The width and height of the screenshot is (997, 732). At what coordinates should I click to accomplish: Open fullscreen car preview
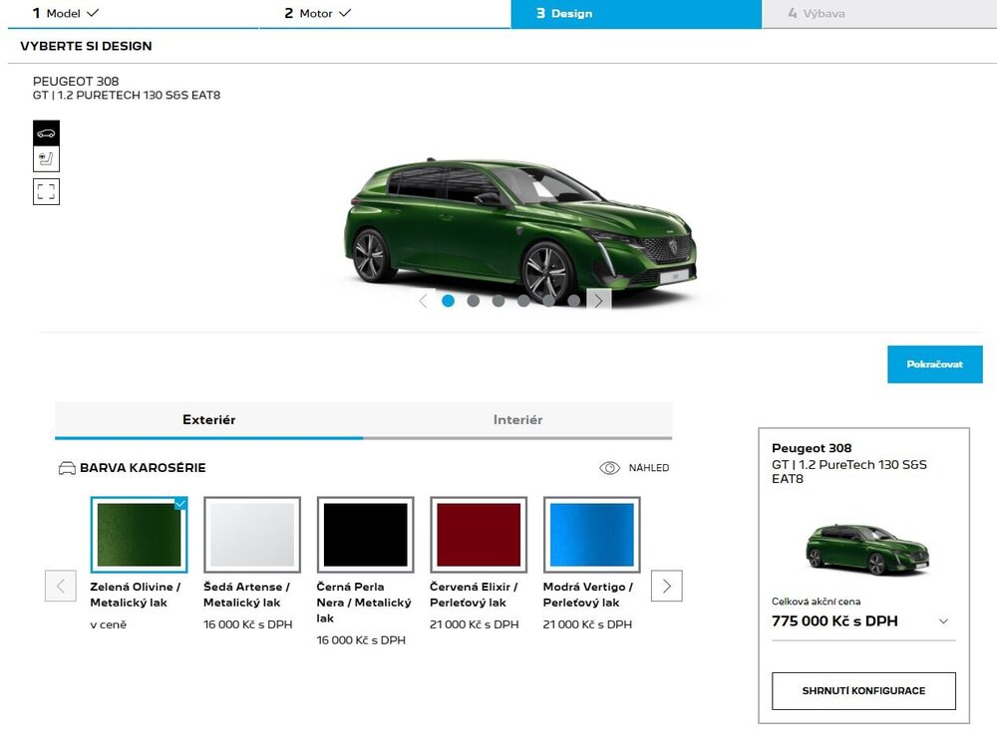pos(46,191)
